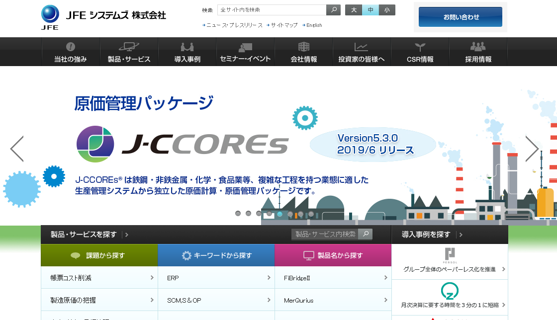Viewport: 557px width, 320px height.
Task: Click the 製品・サービス内検索 search field
Action: click(x=325, y=234)
